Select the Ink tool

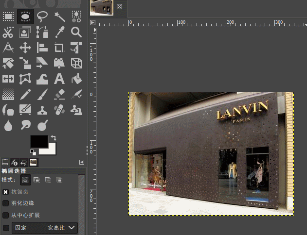pos(8,110)
